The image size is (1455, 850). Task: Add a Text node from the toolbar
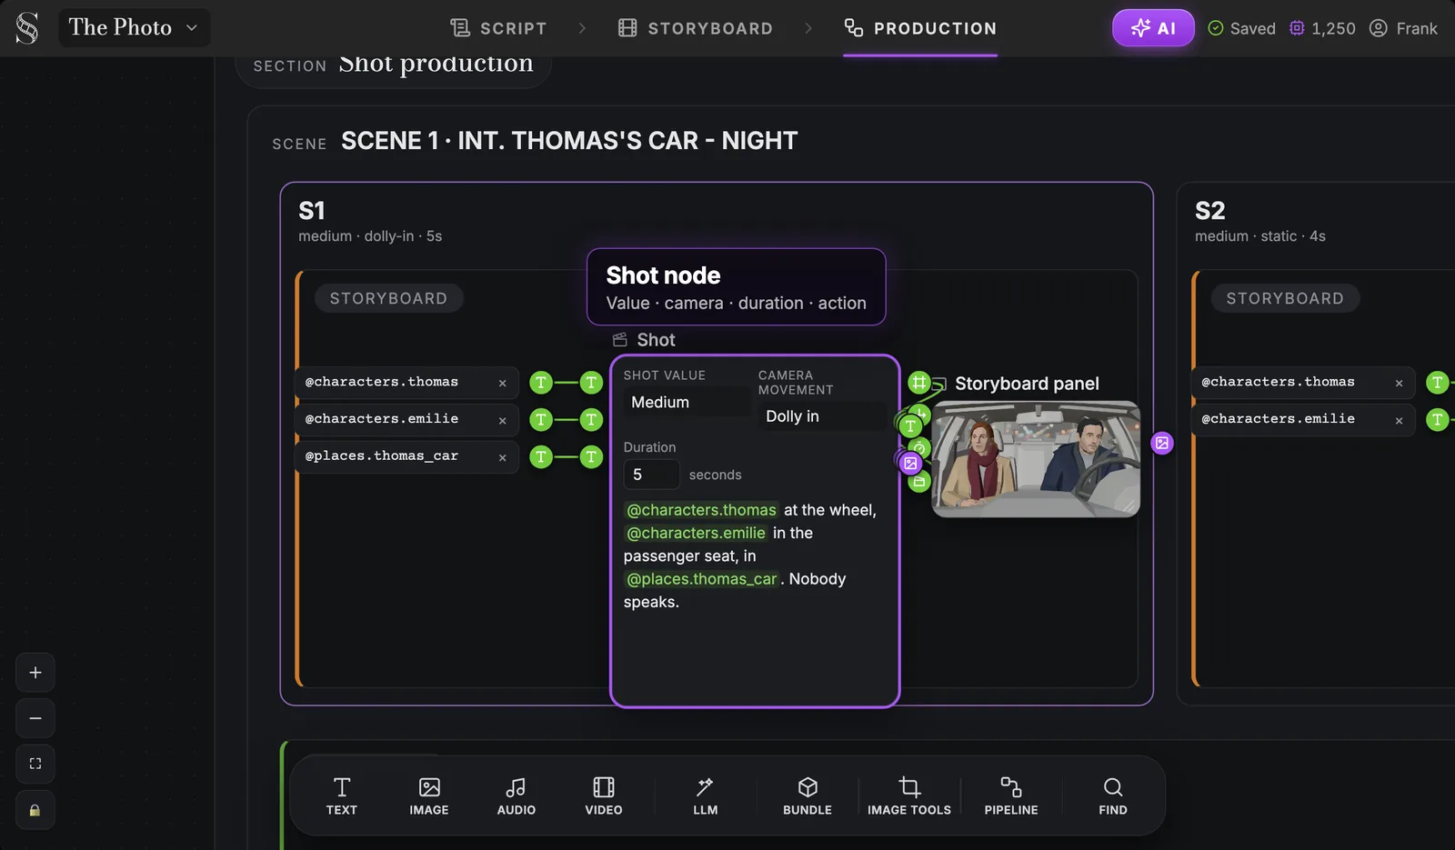(x=342, y=795)
